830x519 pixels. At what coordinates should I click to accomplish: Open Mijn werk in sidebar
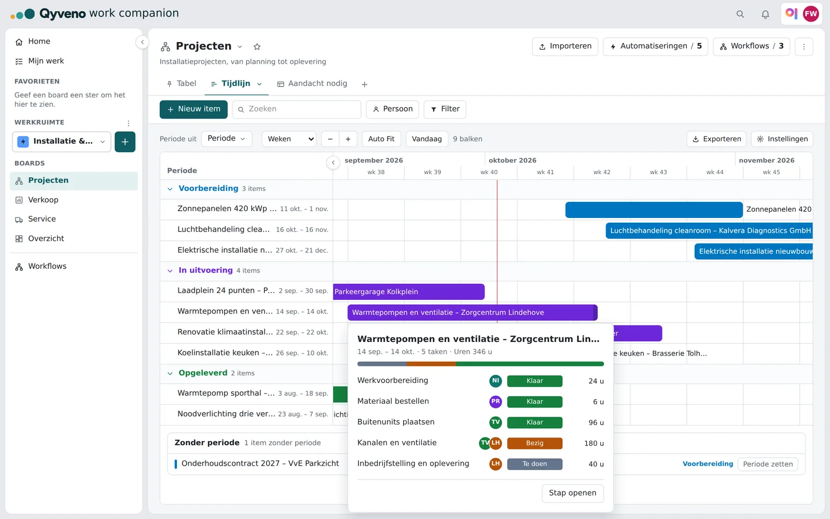(74, 61)
